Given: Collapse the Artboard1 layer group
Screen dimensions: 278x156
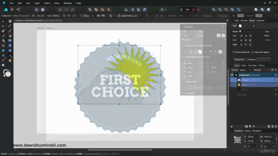Looking at the screenshot, I should (232, 75).
